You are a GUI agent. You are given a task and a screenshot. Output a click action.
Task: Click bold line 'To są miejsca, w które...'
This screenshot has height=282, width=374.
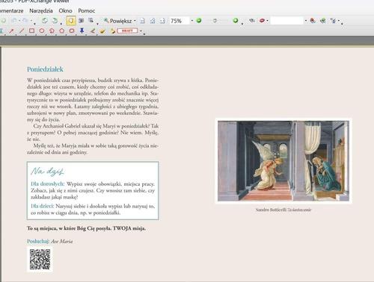point(86,228)
